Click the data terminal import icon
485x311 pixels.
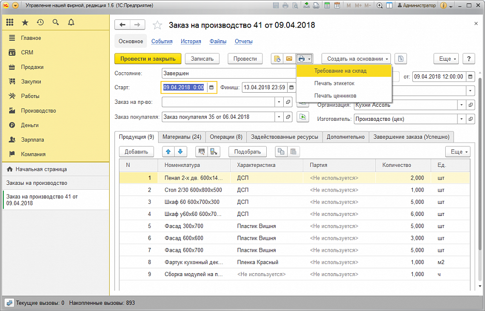214,152
